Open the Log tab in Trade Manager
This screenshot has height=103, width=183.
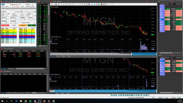pos(20,93)
